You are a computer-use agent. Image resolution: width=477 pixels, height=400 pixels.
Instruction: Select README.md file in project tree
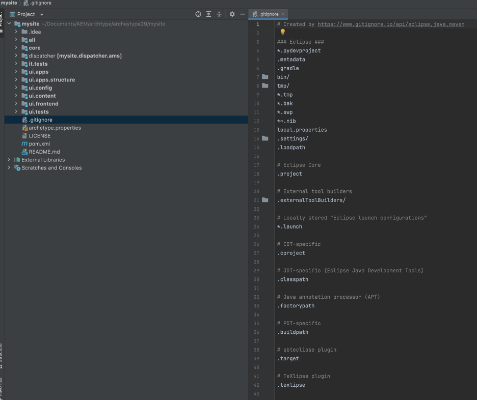click(44, 152)
